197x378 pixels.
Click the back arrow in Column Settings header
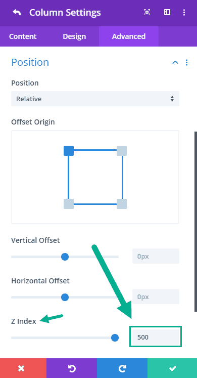tap(17, 12)
